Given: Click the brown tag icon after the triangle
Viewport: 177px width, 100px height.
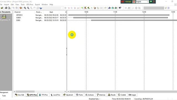Looking at the screenshot, I should (95, 8).
